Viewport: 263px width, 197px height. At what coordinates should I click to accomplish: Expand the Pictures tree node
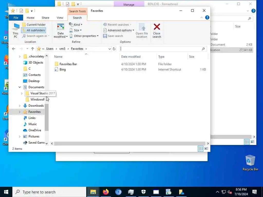pos(20,136)
